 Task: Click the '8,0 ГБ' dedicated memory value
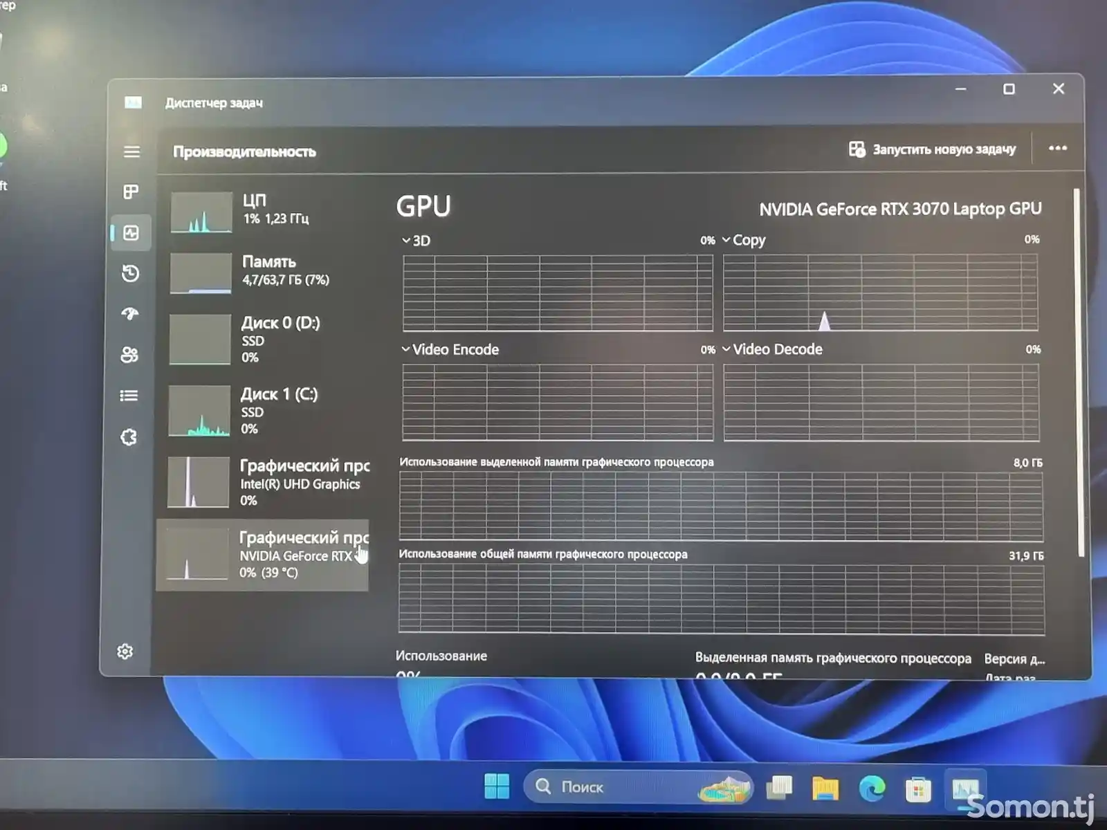coord(1028,463)
